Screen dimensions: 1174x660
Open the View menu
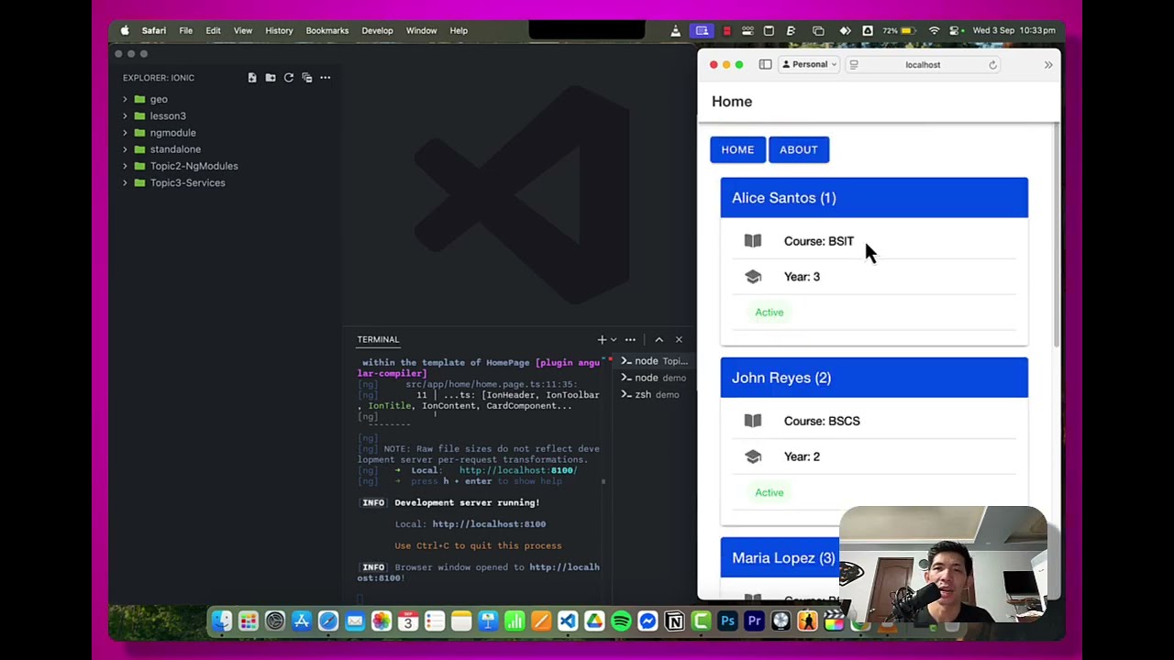pos(243,30)
